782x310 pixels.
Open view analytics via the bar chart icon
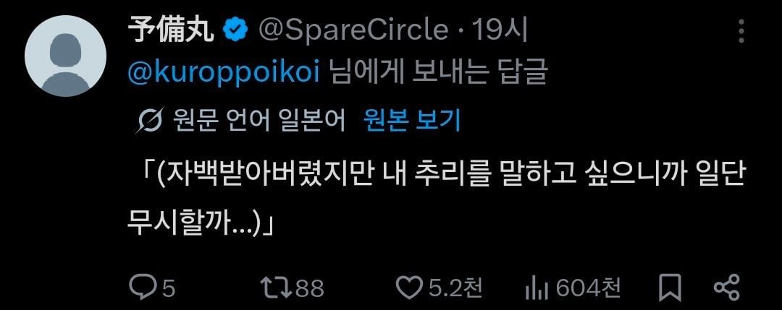(x=537, y=288)
